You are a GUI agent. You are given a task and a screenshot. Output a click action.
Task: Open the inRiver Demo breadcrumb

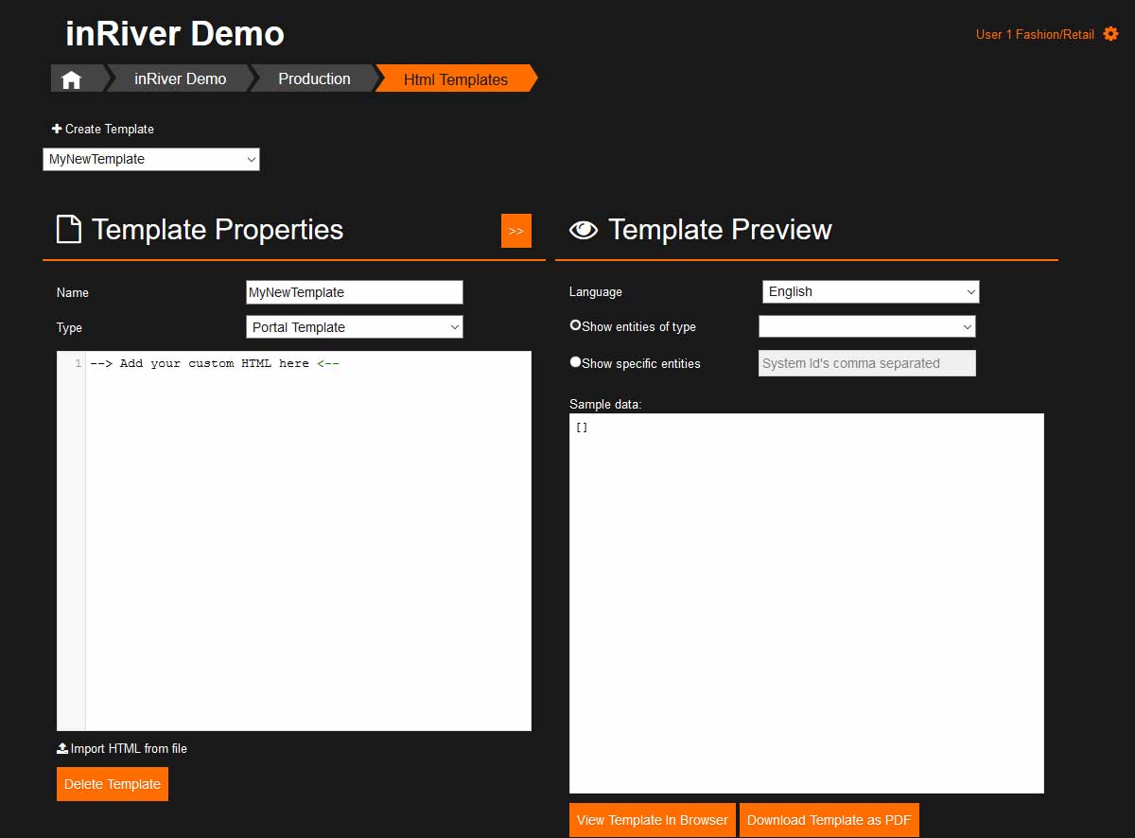click(180, 79)
